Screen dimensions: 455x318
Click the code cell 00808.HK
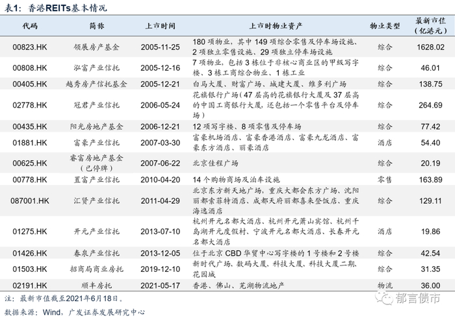tap(30, 67)
